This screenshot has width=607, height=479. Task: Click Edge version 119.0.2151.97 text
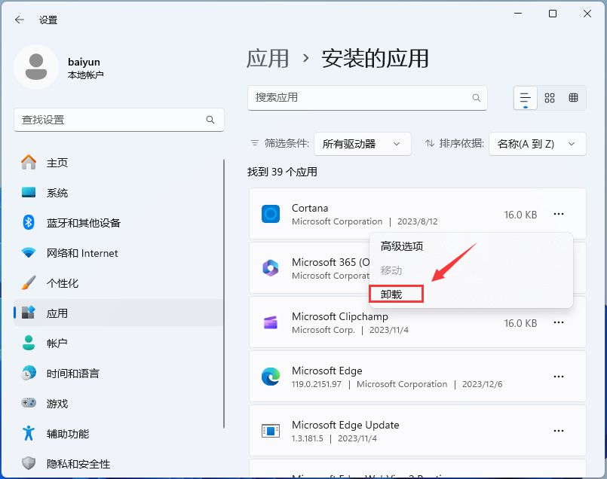click(316, 384)
